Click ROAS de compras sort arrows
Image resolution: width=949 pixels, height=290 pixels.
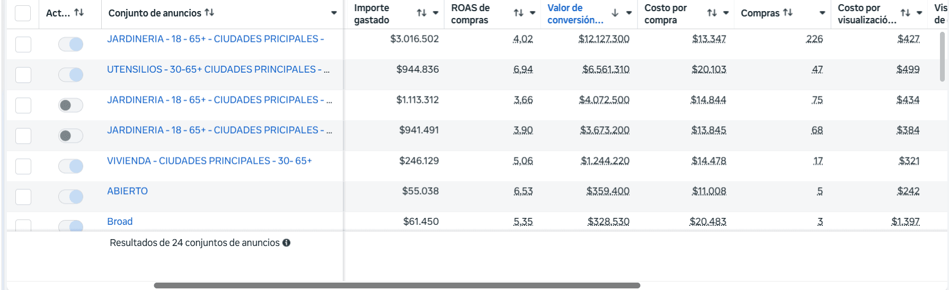[x=518, y=13]
